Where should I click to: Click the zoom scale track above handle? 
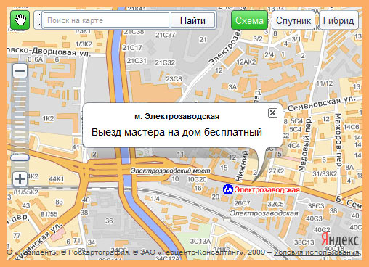click(20, 116)
